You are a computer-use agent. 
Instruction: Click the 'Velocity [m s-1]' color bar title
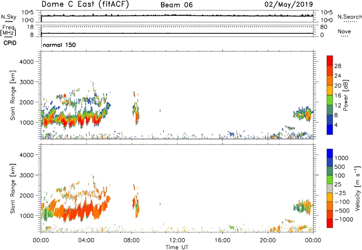tap(357, 188)
